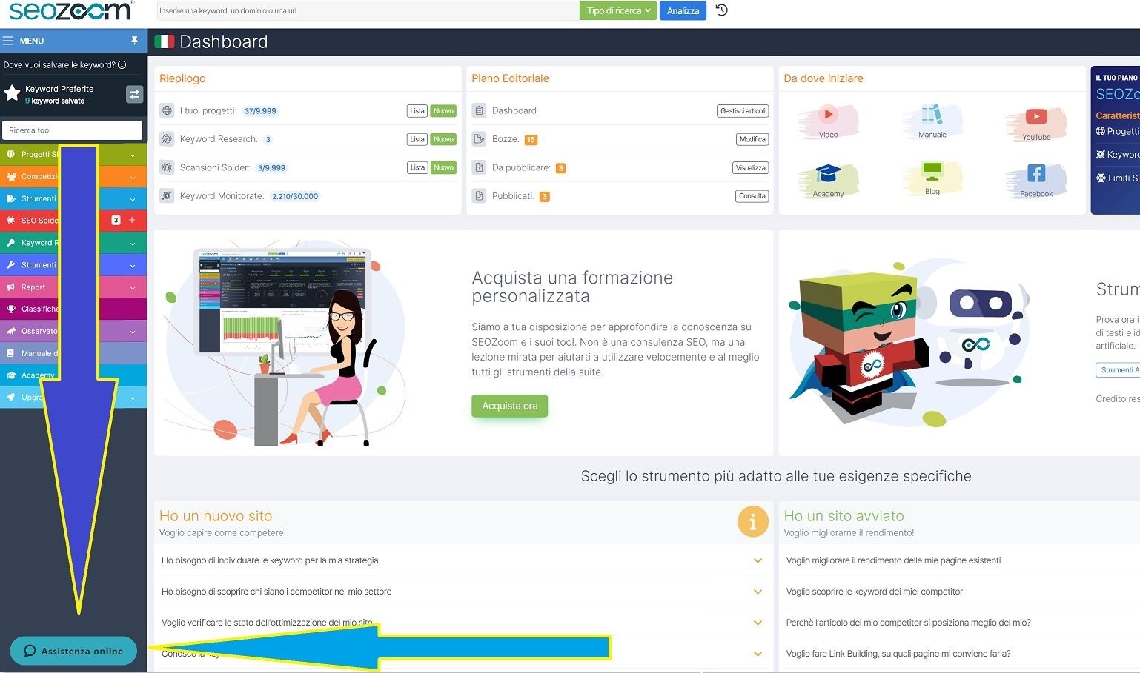This screenshot has width=1140, height=673.
Task: Click the Da pubblicare document icon
Action: (x=479, y=167)
